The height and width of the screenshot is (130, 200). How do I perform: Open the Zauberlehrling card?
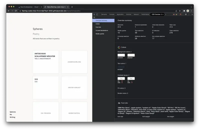click(74, 62)
